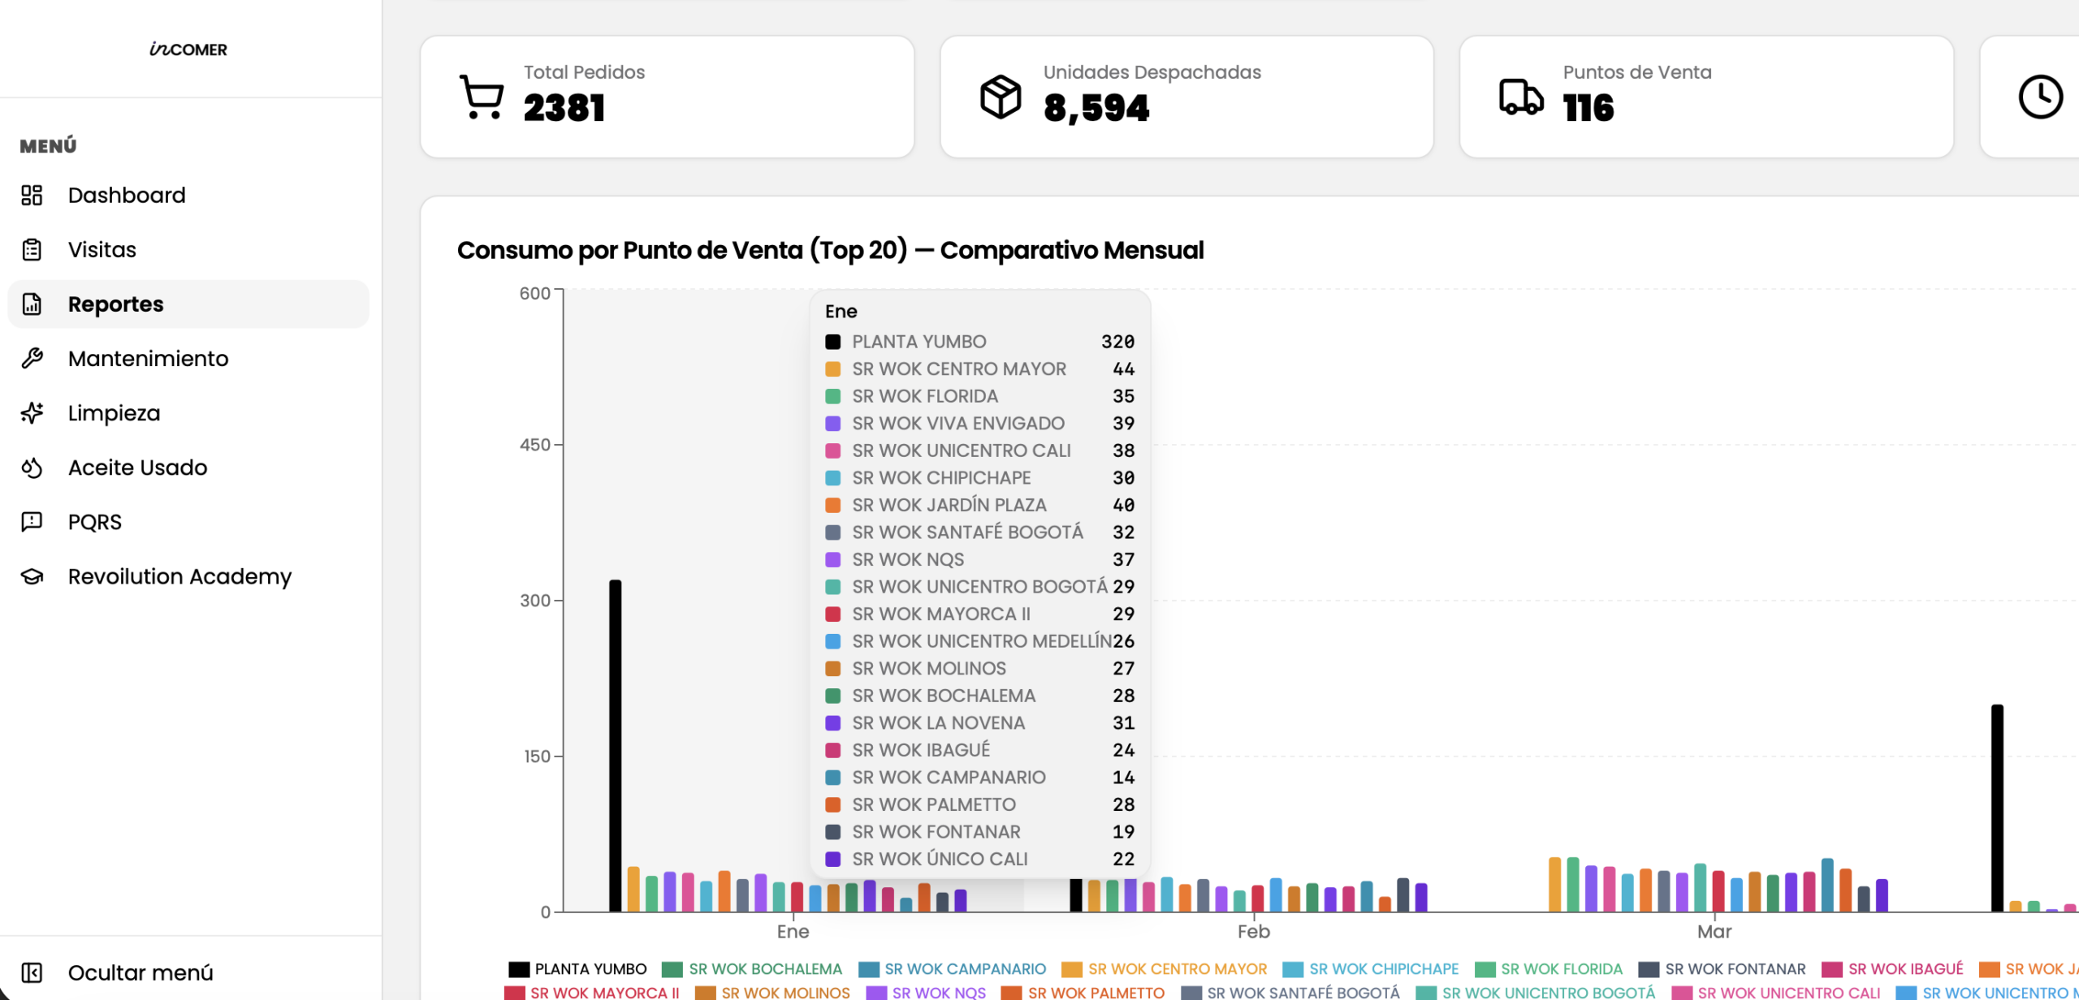Click the PQRS message icon
The height and width of the screenshot is (1000, 2079).
point(32,522)
